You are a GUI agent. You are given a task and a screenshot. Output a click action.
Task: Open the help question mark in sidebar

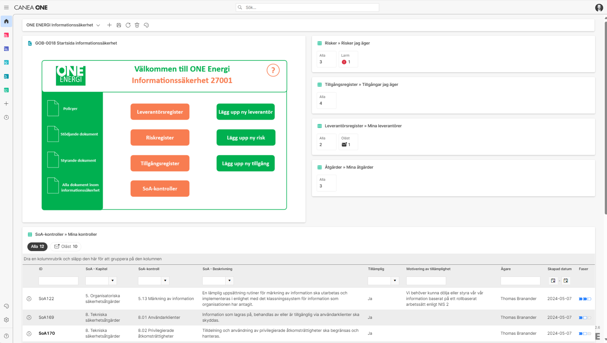click(x=6, y=336)
